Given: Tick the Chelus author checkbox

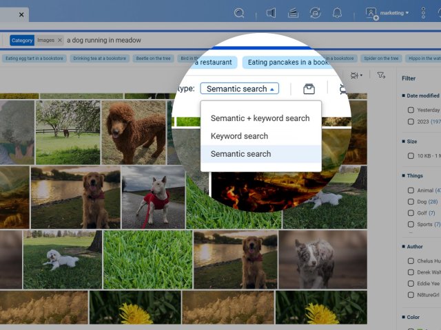Looking at the screenshot, I should click(x=411, y=261).
